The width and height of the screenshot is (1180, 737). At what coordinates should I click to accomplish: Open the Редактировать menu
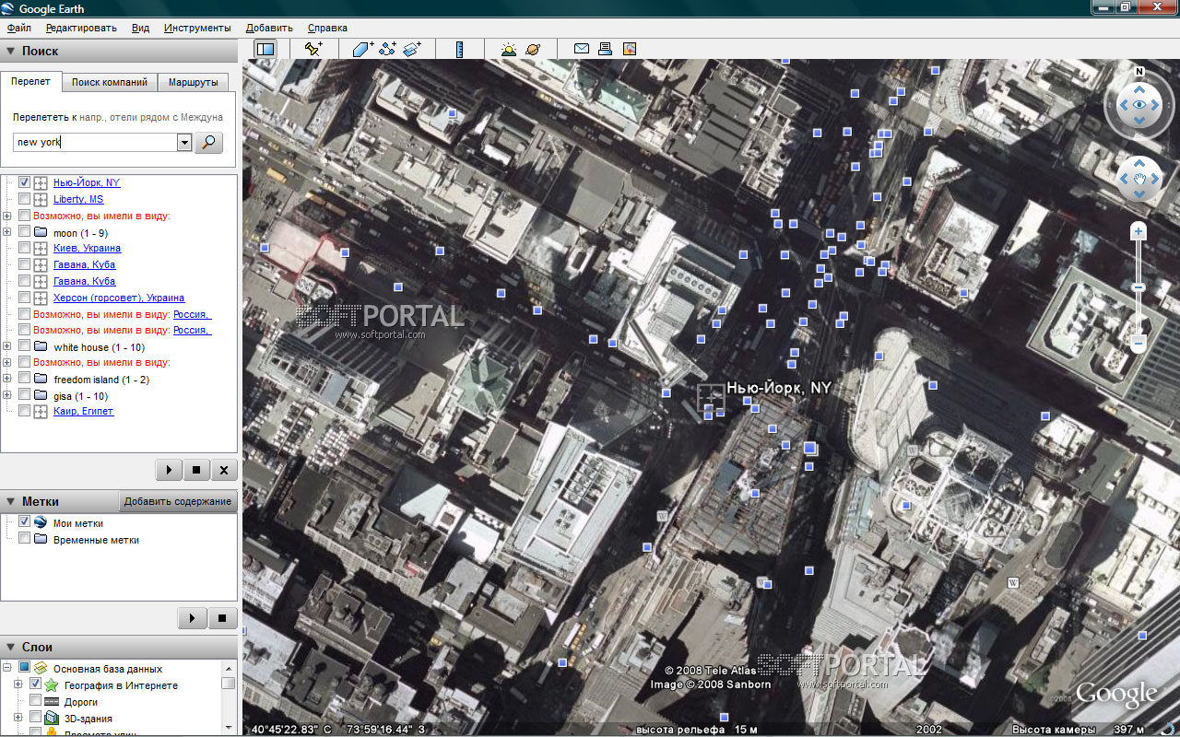tap(81, 28)
